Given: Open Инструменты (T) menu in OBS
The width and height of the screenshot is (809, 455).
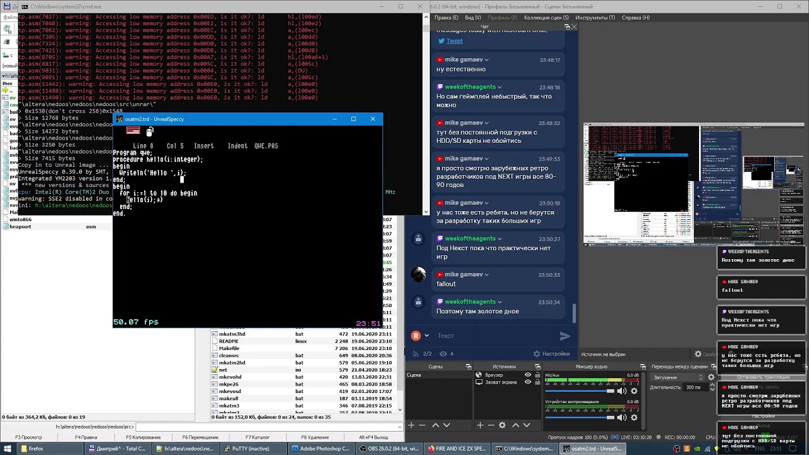Looking at the screenshot, I should [595, 18].
